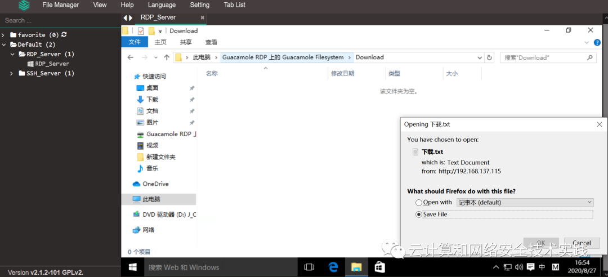Viewport: 608px width, 277px height.
Task: Open the Setting menu
Action: point(200,5)
